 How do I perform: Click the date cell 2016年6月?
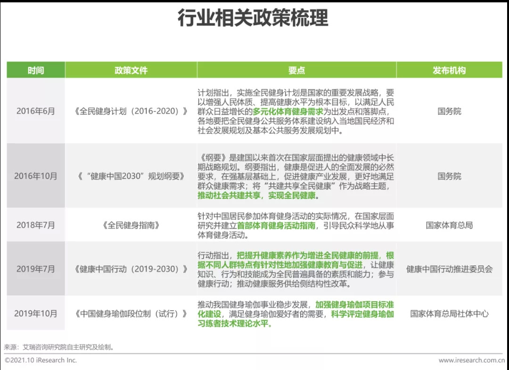[x=36, y=111]
